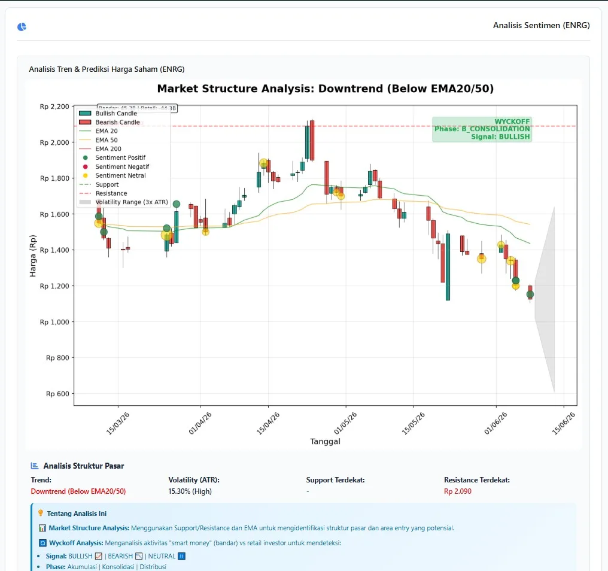Click the '01/04/26' date axis label
Screen dimensions: 608x571
[200, 424]
